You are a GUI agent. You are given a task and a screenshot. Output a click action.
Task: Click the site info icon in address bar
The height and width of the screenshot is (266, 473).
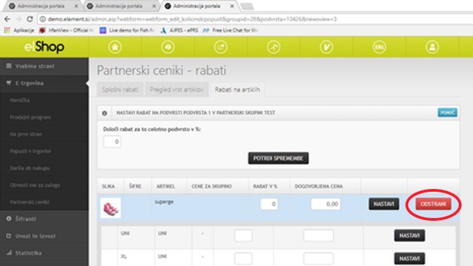point(43,19)
